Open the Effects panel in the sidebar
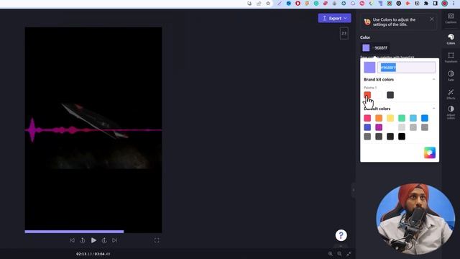The width and height of the screenshot is (460, 259). pyautogui.click(x=451, y=94)
